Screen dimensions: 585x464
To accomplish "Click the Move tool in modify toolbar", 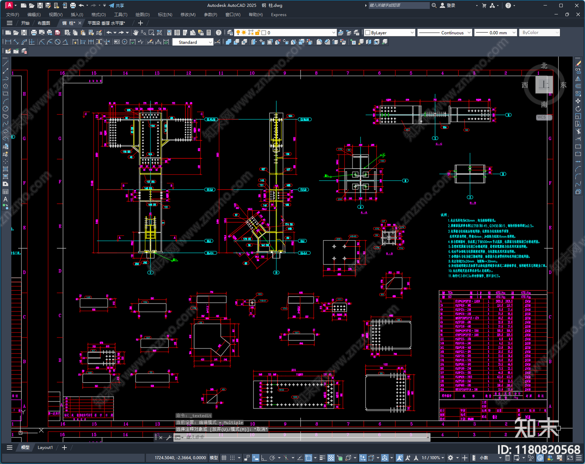I will (x=578, y=101).
